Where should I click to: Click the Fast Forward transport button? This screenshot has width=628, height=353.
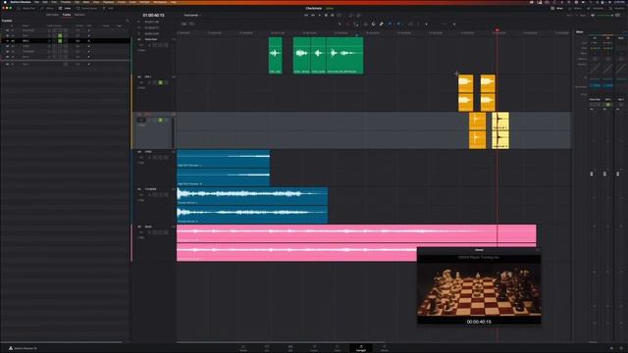click(313, 16)
